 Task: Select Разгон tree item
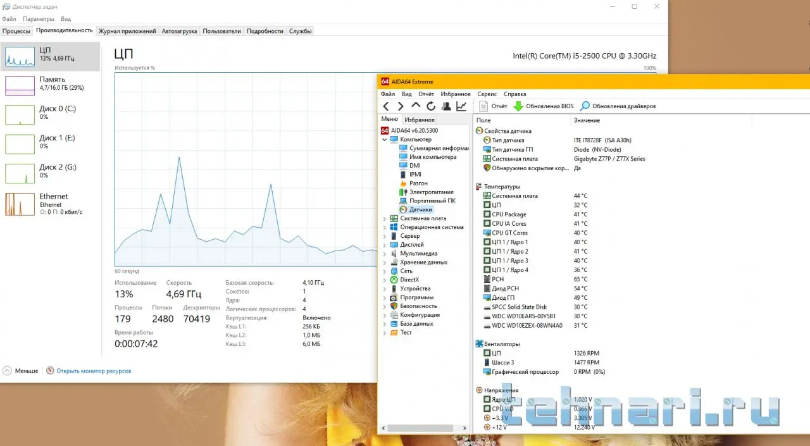[414, 183]
